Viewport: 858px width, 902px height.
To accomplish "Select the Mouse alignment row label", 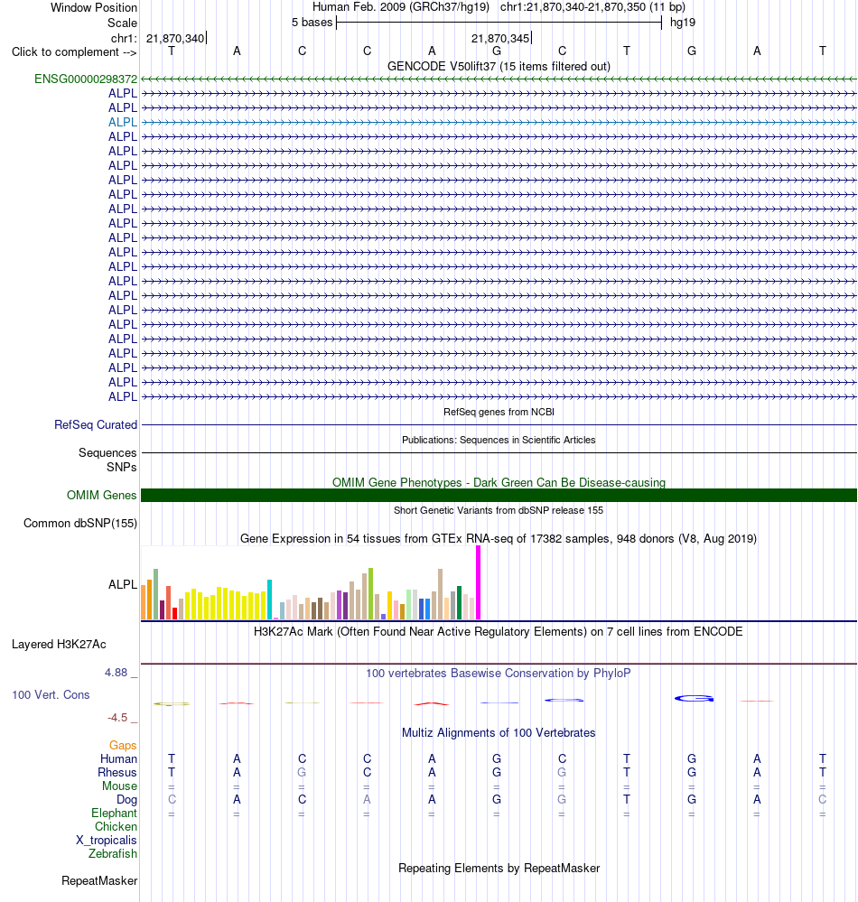I will click(x=120, y=786).
